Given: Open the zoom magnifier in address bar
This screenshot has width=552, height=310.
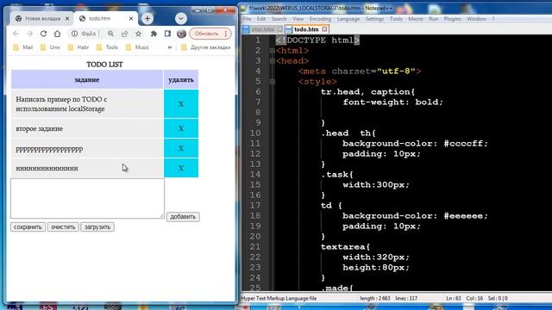Looking at the screenshot, I should (110, 34).
